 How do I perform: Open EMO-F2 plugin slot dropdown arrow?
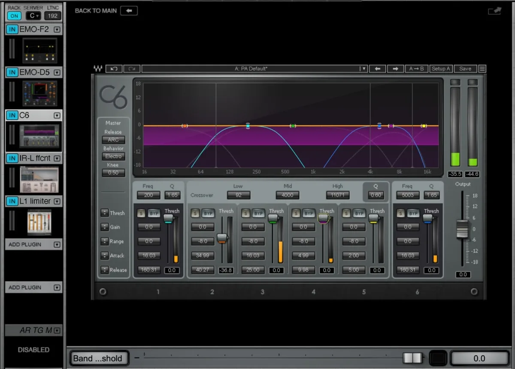tap(57, 30)
